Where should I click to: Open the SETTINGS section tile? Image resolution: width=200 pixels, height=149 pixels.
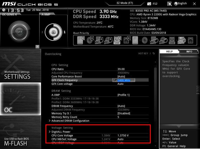click(20, 66)
